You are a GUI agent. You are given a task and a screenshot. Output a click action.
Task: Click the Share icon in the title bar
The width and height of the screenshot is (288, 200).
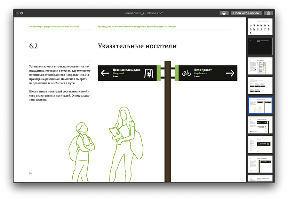(x=269, y=13)
